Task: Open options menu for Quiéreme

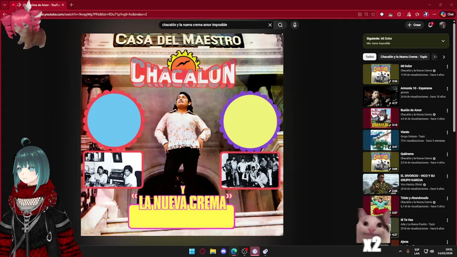Action: tap(447, 154)
